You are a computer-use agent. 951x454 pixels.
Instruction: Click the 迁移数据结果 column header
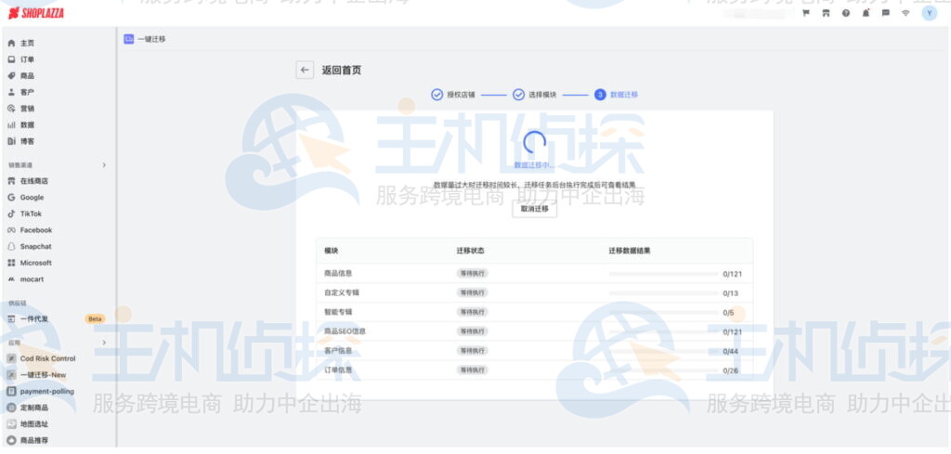[630, 251]
